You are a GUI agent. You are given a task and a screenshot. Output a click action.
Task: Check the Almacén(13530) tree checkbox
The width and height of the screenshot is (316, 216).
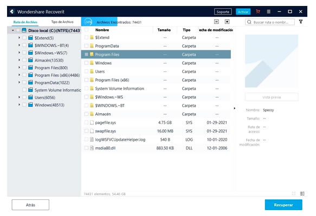tap(24, 60)
